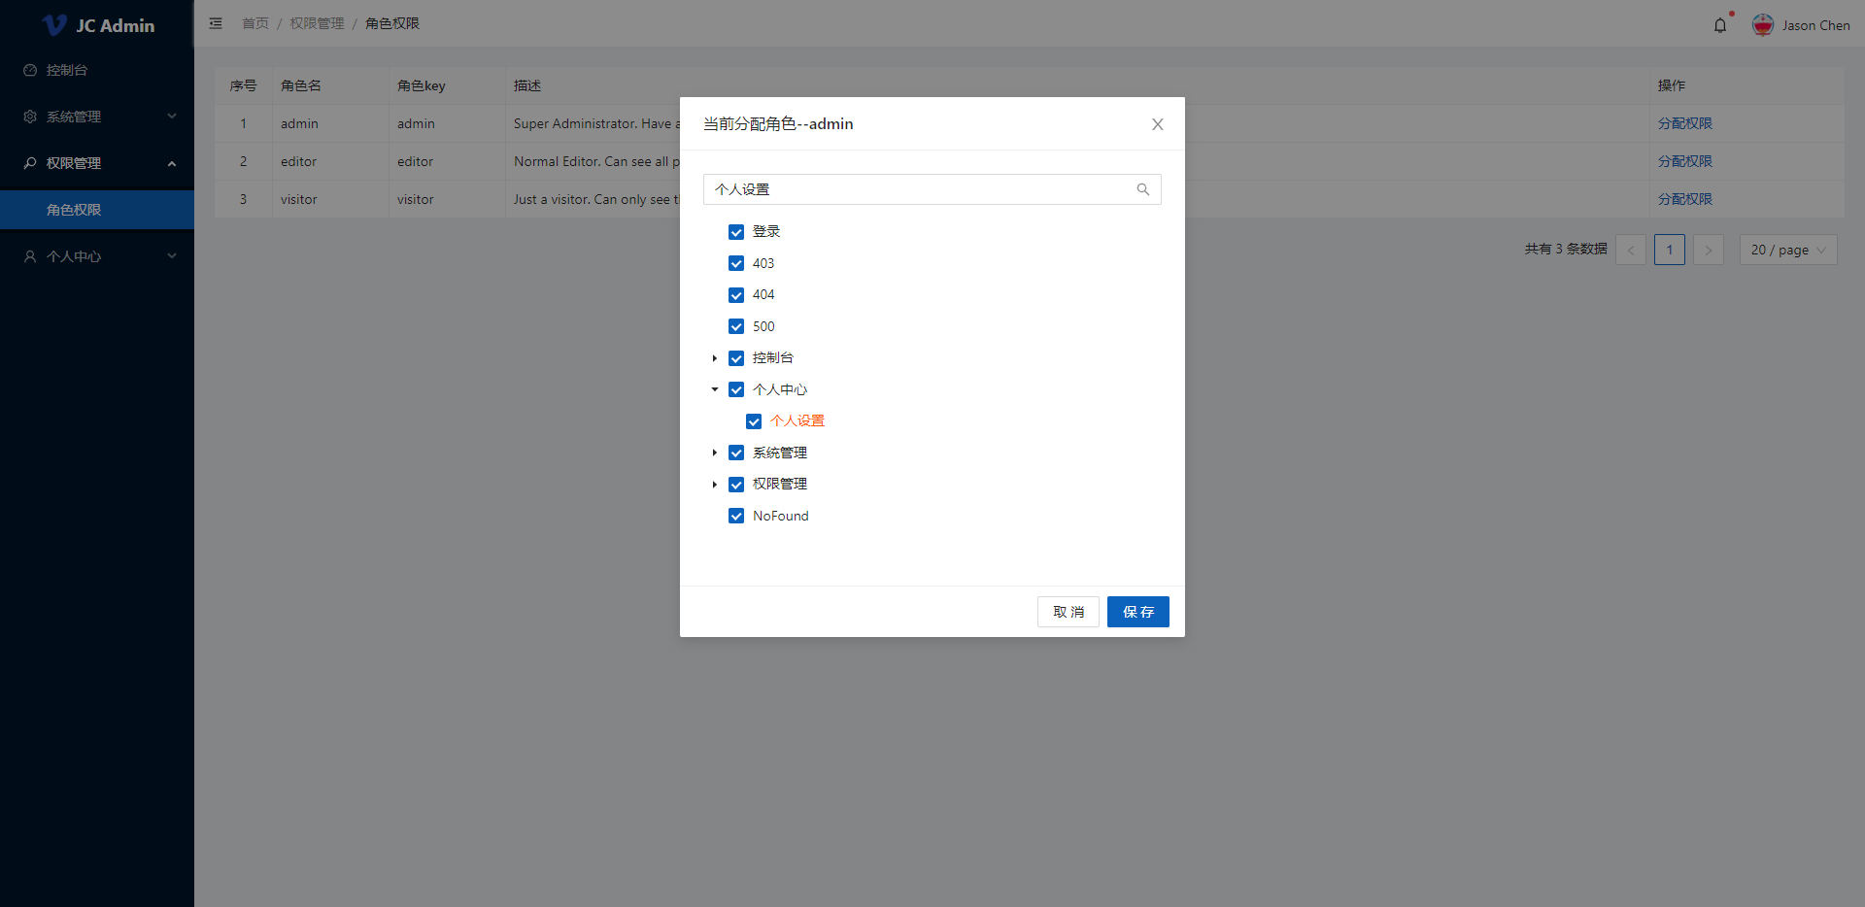Click the 首页 breadcrumb link
The height and width of the screenshot is (907, 1865).
(x=255, y=23)
